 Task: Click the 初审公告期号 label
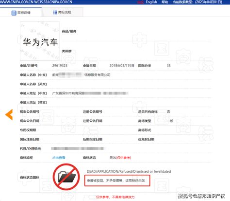(x=30, y=111)
